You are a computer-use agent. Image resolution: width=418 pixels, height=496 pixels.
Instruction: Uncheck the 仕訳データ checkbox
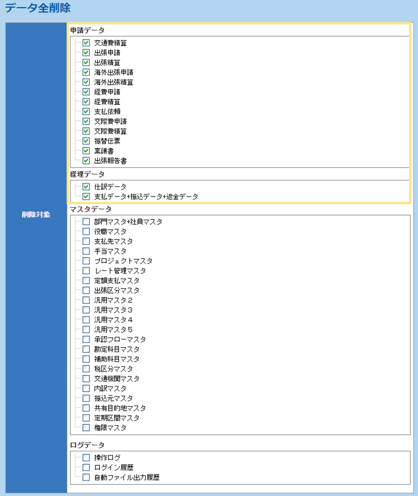[x=86, y=186]
